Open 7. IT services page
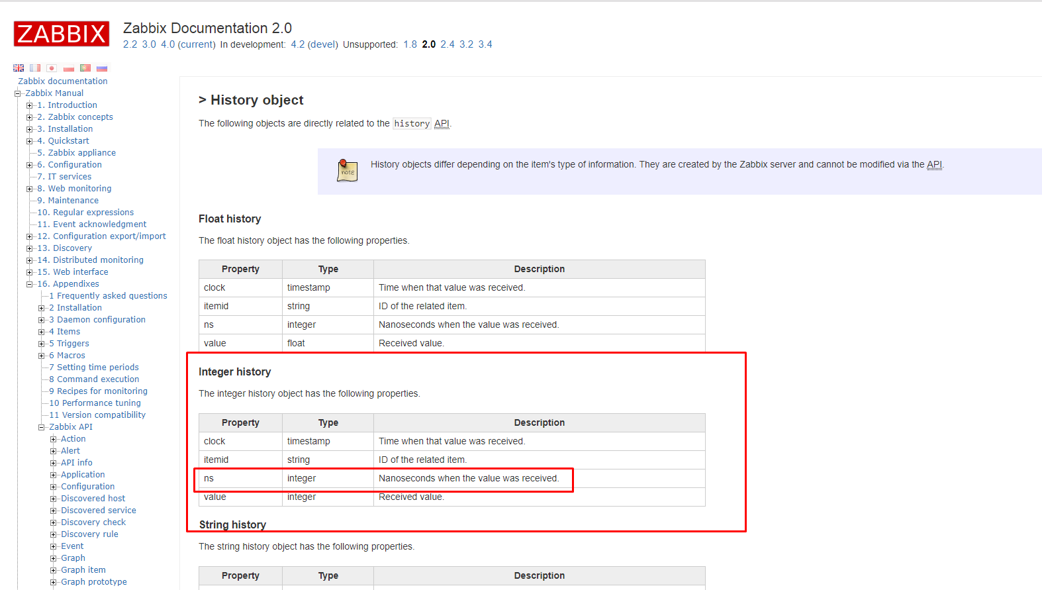This screenshot has width=1042, height=590. [64, 177]
